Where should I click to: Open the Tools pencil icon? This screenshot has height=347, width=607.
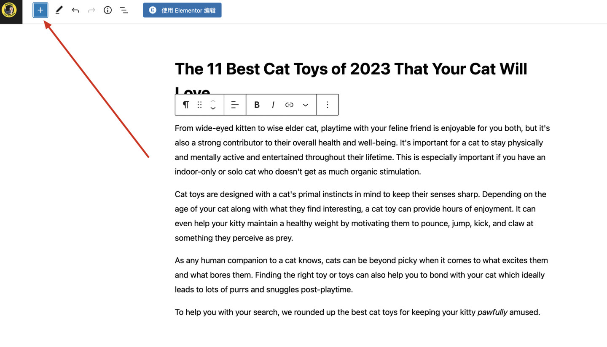(x=59, y=10)
